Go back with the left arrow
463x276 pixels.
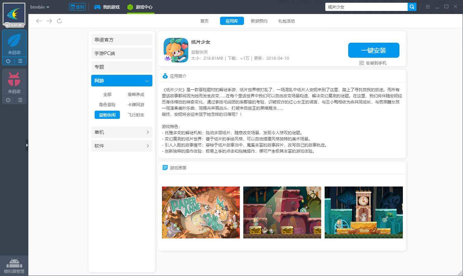coord(39,21)
